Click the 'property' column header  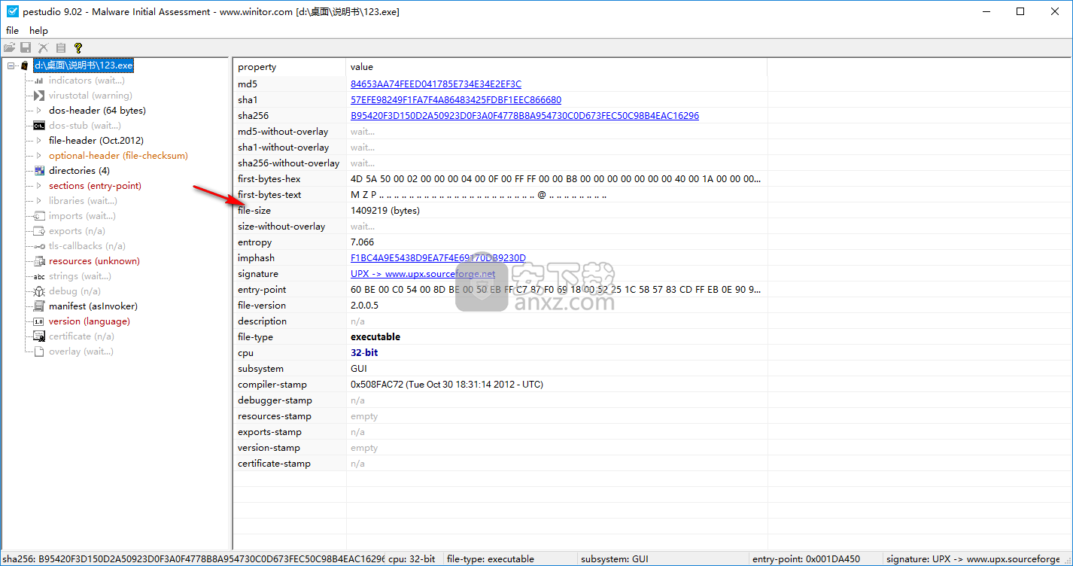click(290, 67)
